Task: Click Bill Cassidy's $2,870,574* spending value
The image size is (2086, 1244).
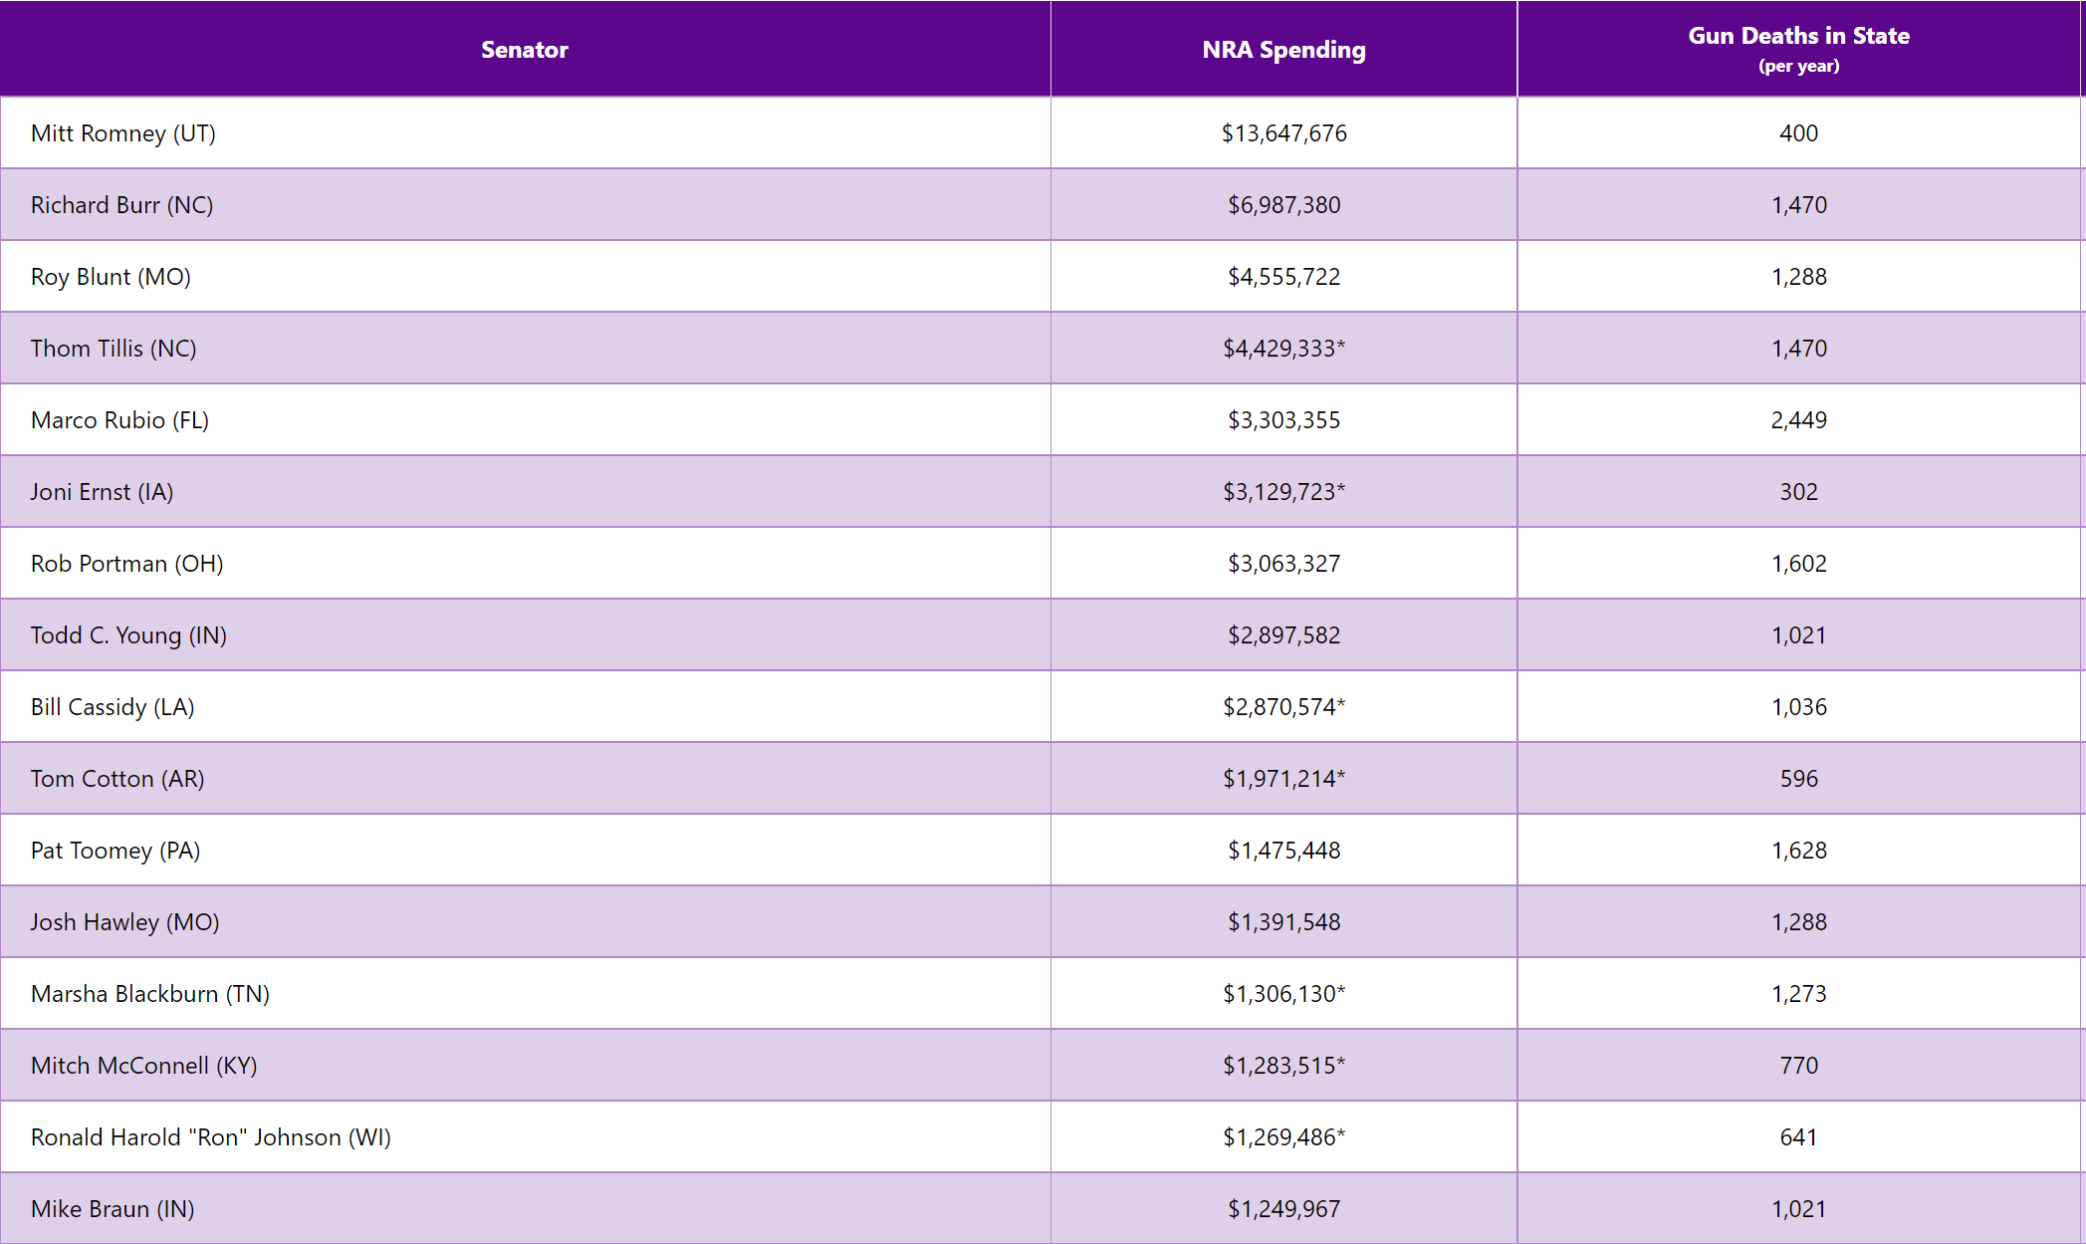Action: click(x=1283, y=707)
